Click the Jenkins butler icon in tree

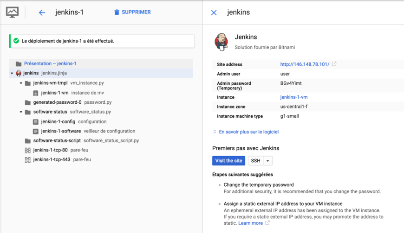(x=19, y=73)
